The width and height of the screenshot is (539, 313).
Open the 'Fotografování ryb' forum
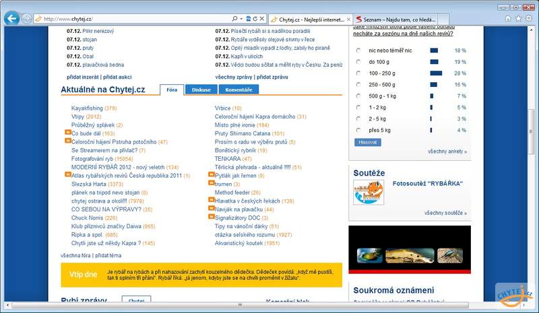pyautogui.click(x=92, y=159)
